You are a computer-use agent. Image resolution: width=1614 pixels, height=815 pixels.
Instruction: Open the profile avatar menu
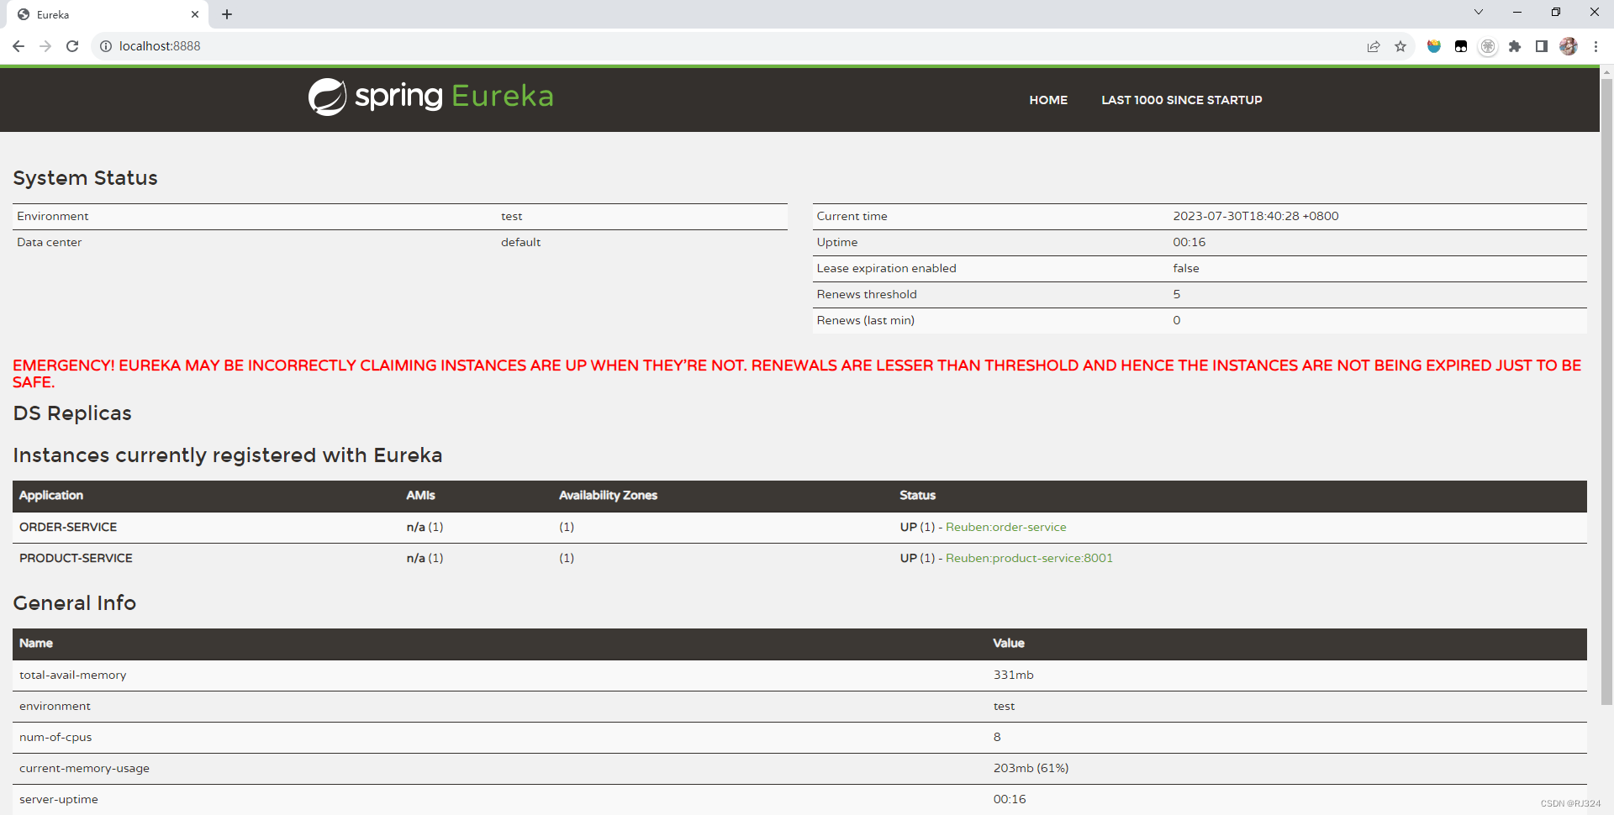tap(1569, 46)
